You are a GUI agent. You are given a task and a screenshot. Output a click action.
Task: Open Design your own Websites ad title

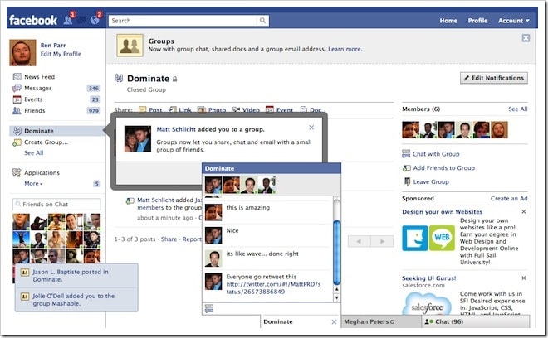click(442, 212)
